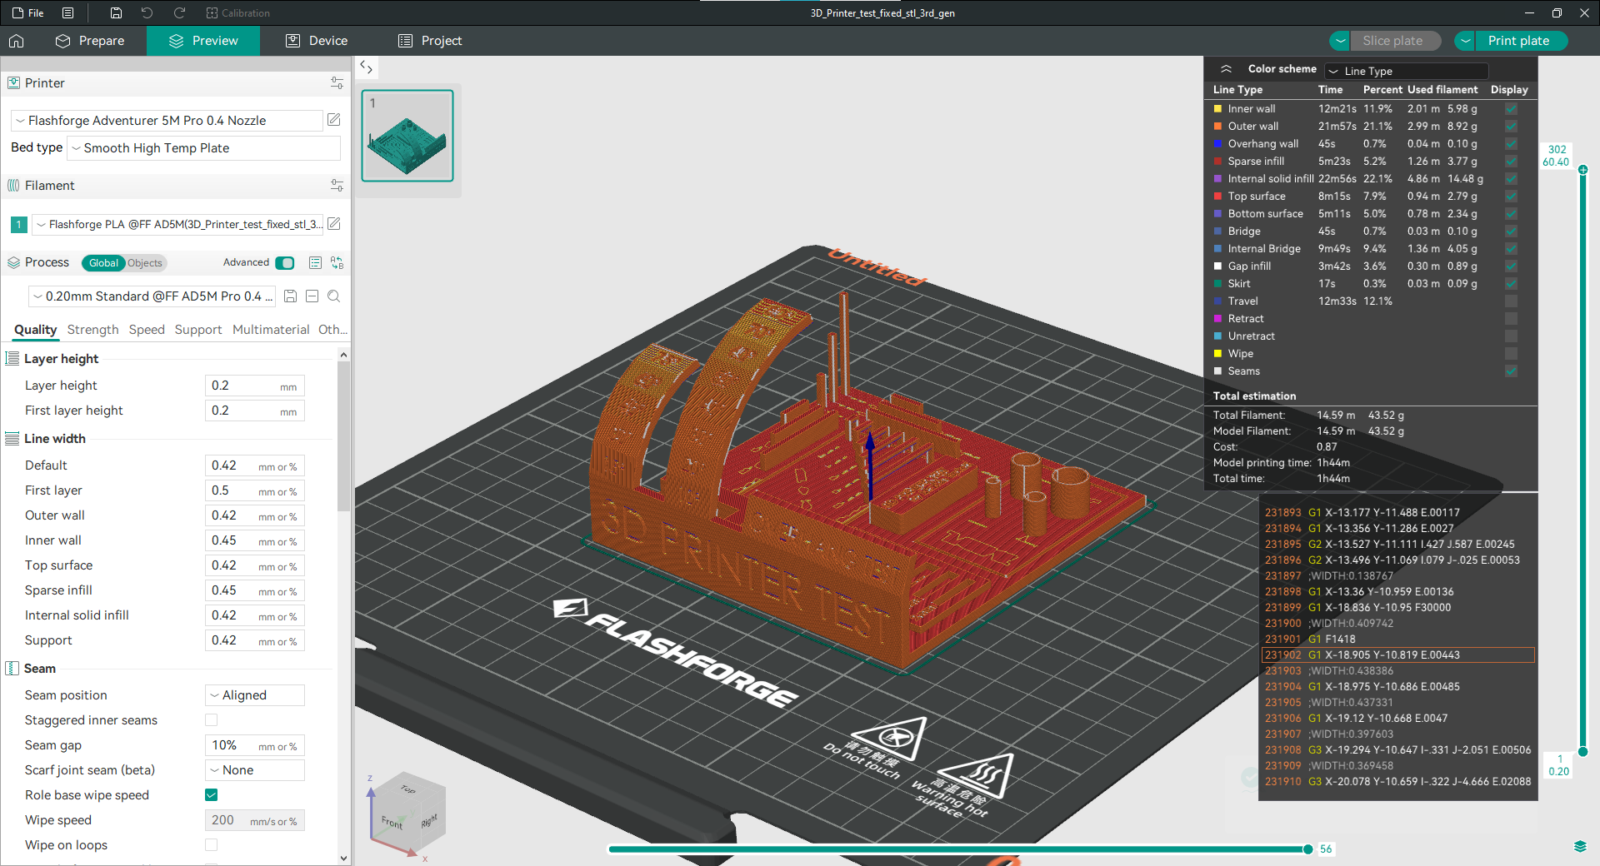This screenshot has width=1600, height=866.
Task: Click the save project icon in title bar
Action: (x=116, y=13)
